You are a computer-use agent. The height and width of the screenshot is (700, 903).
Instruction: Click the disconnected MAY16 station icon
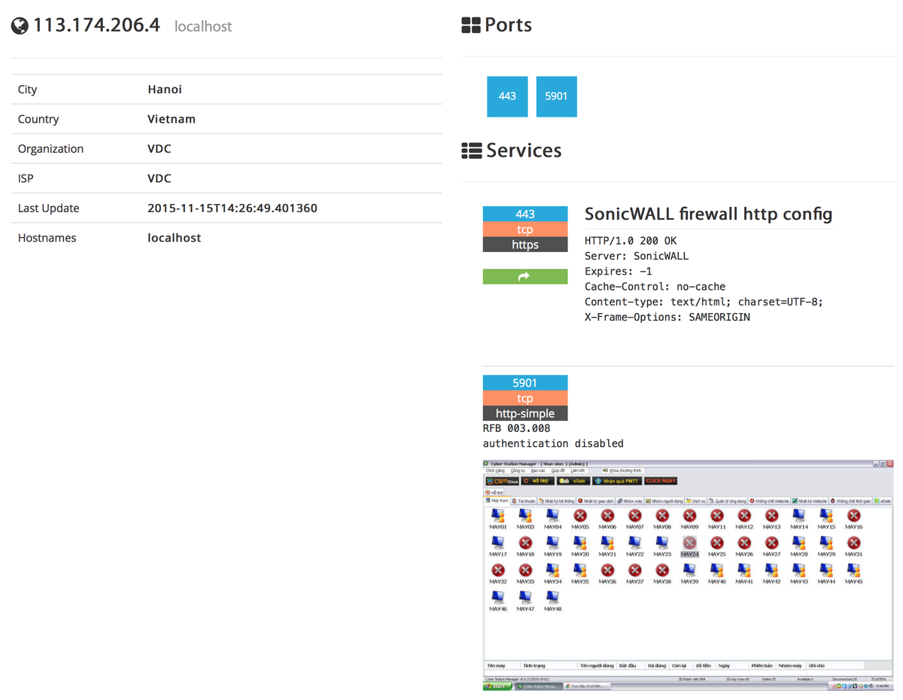point(853,516)
